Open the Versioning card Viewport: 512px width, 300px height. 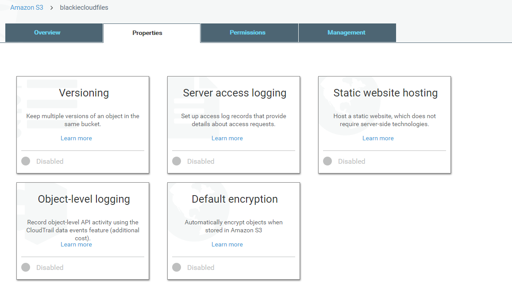pos(84,93)
